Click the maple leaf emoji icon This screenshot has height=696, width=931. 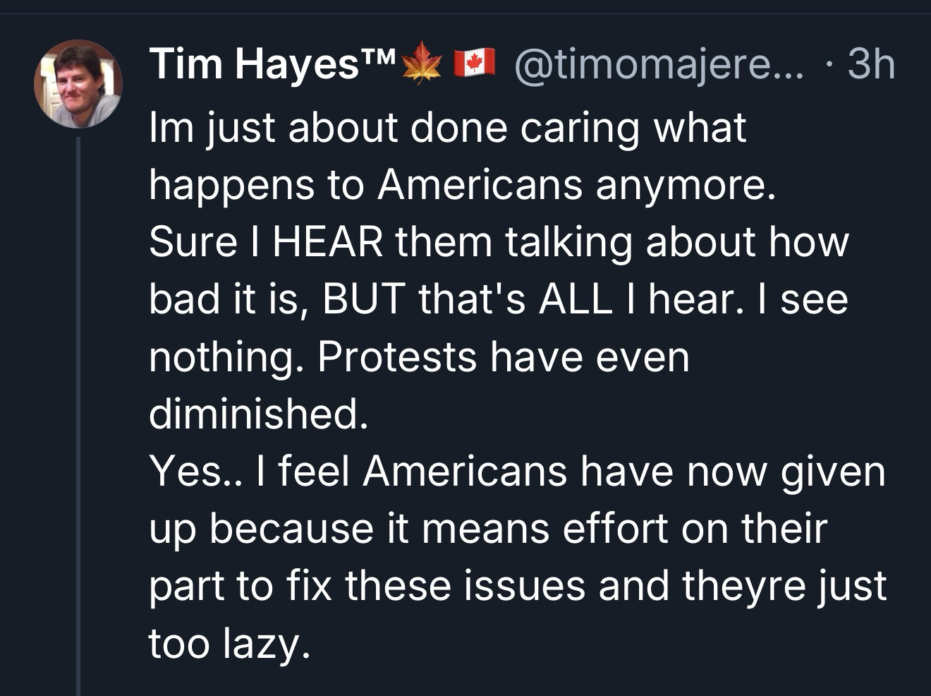[x=422, y=63]
